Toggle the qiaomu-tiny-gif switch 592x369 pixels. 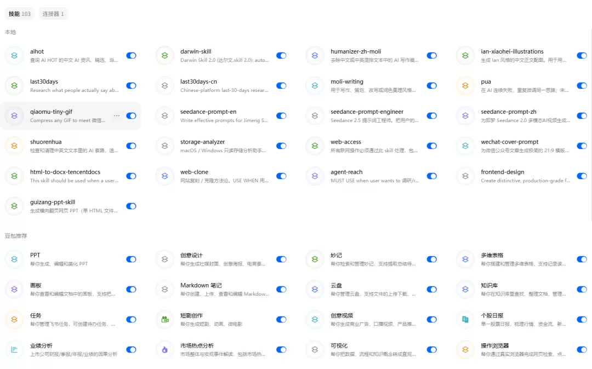pos(131,116)
